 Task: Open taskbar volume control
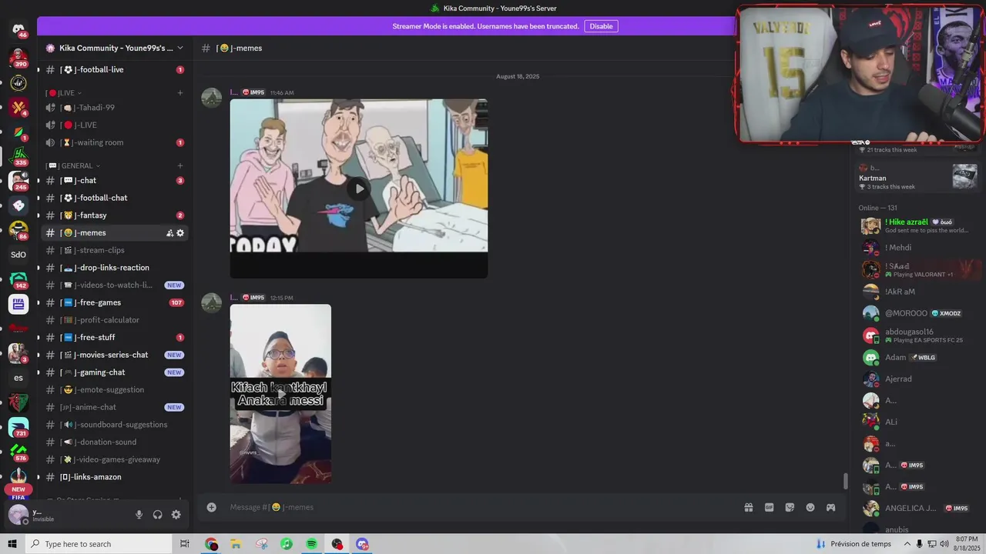(944, 544)
